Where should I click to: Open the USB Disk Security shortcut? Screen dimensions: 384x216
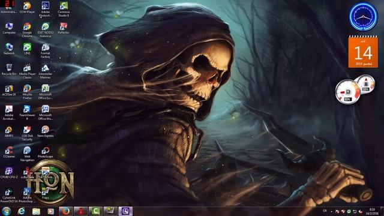click(27, 133)
